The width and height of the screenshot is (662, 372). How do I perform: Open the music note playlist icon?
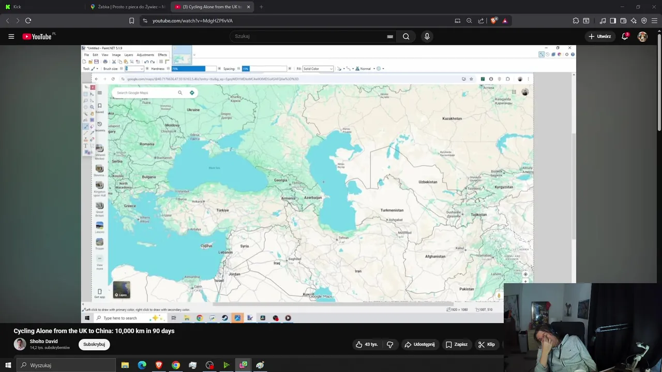tap(603, 21)
